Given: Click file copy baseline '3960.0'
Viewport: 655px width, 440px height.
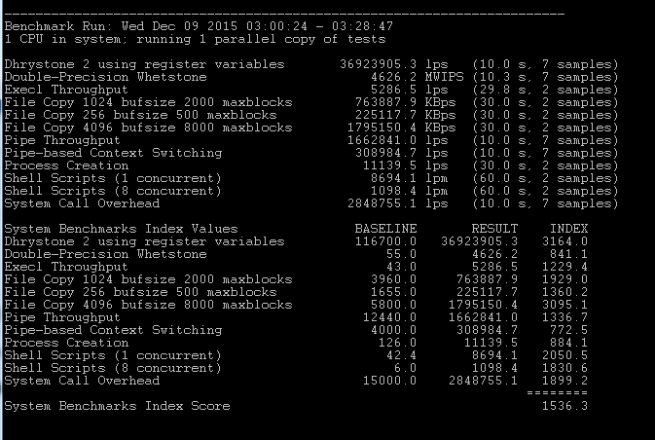Looking at the screenshot, I should pyautogui.click(x=394, y=279).
